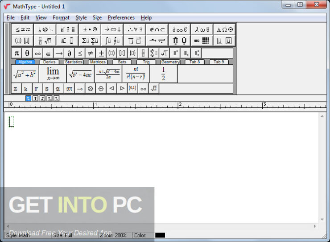Image resolution: width=330 pixels, height=242 pixels.
Task: Insert fraction template in small bar
Action: [x=143, y=53]
